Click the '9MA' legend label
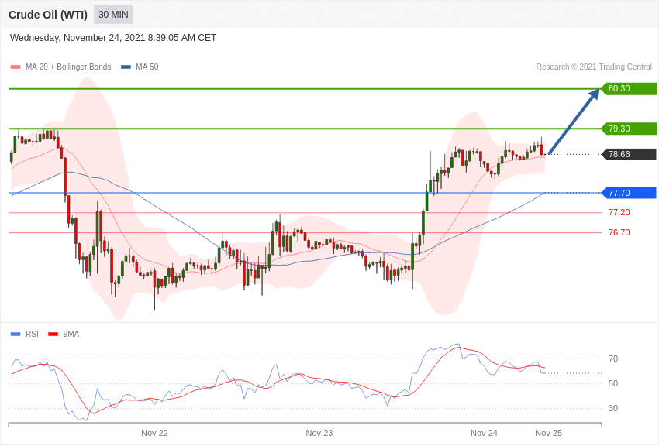659x446 pixels. click(71, 334)
